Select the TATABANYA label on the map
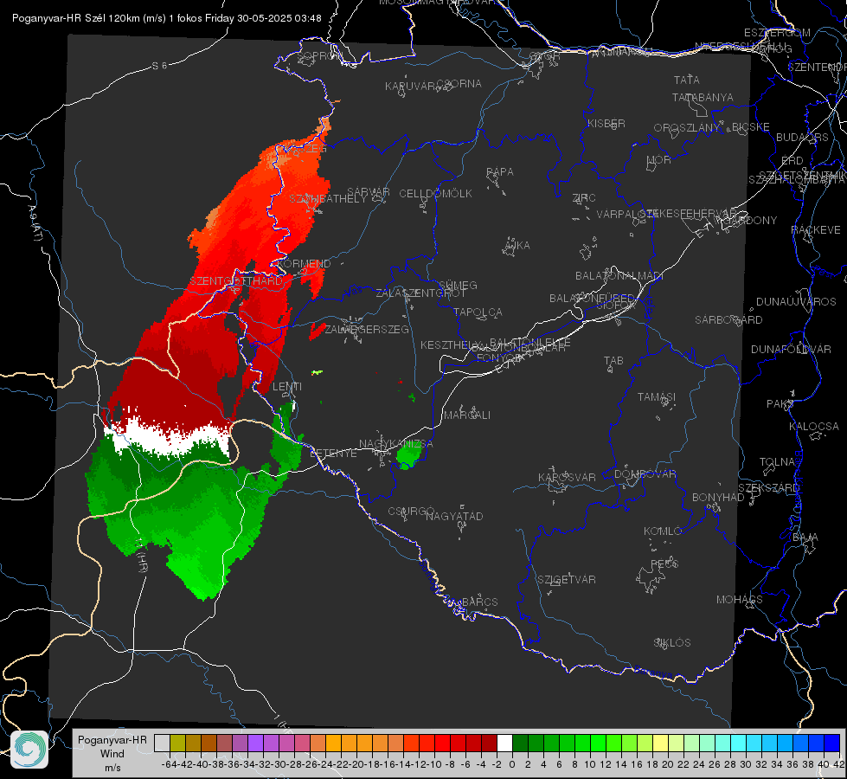The height and width of the screenshot is (779, 847). [703, 97]
